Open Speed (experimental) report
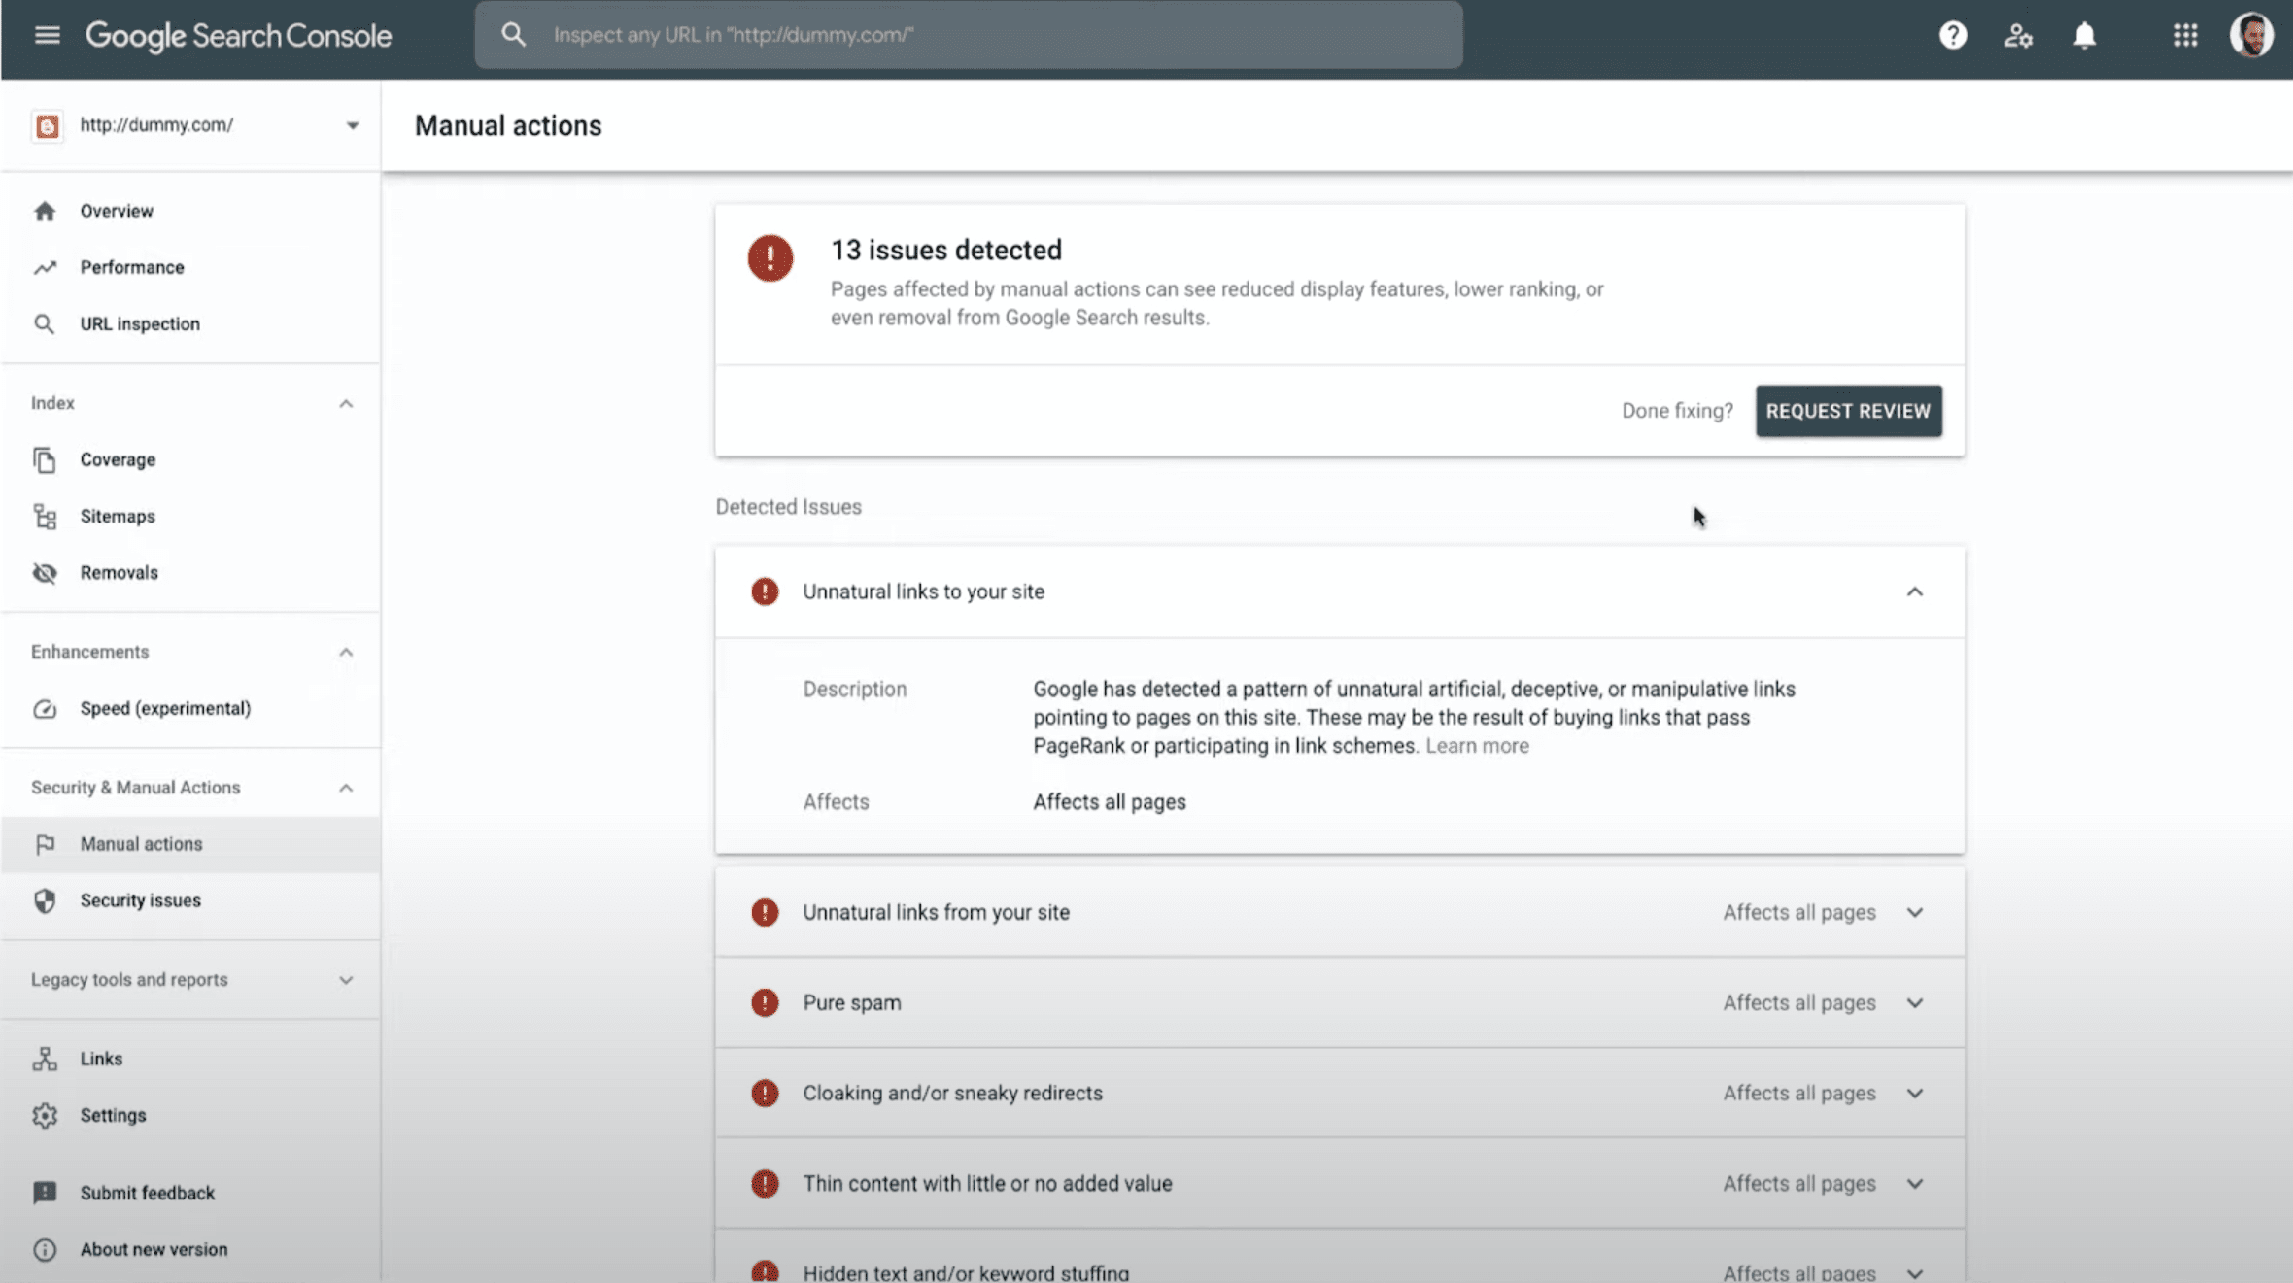This screenshot has height=1283, width=2293. (x=189, y=708)
